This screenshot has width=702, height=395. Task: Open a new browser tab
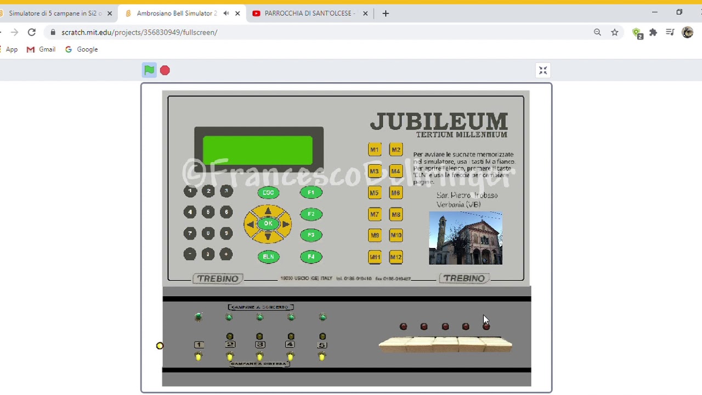coord(386,13)
